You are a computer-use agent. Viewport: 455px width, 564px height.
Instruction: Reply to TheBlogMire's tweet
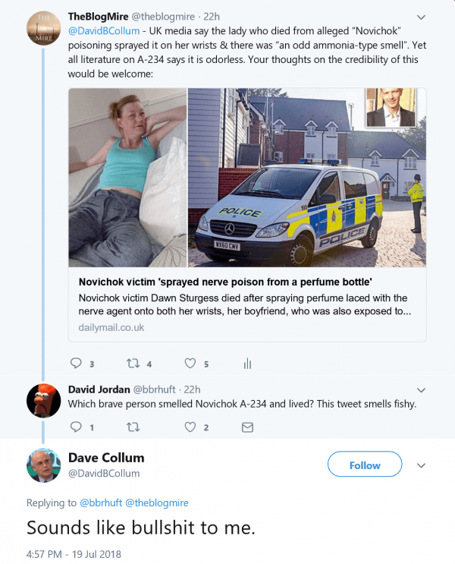pos(76,363)
